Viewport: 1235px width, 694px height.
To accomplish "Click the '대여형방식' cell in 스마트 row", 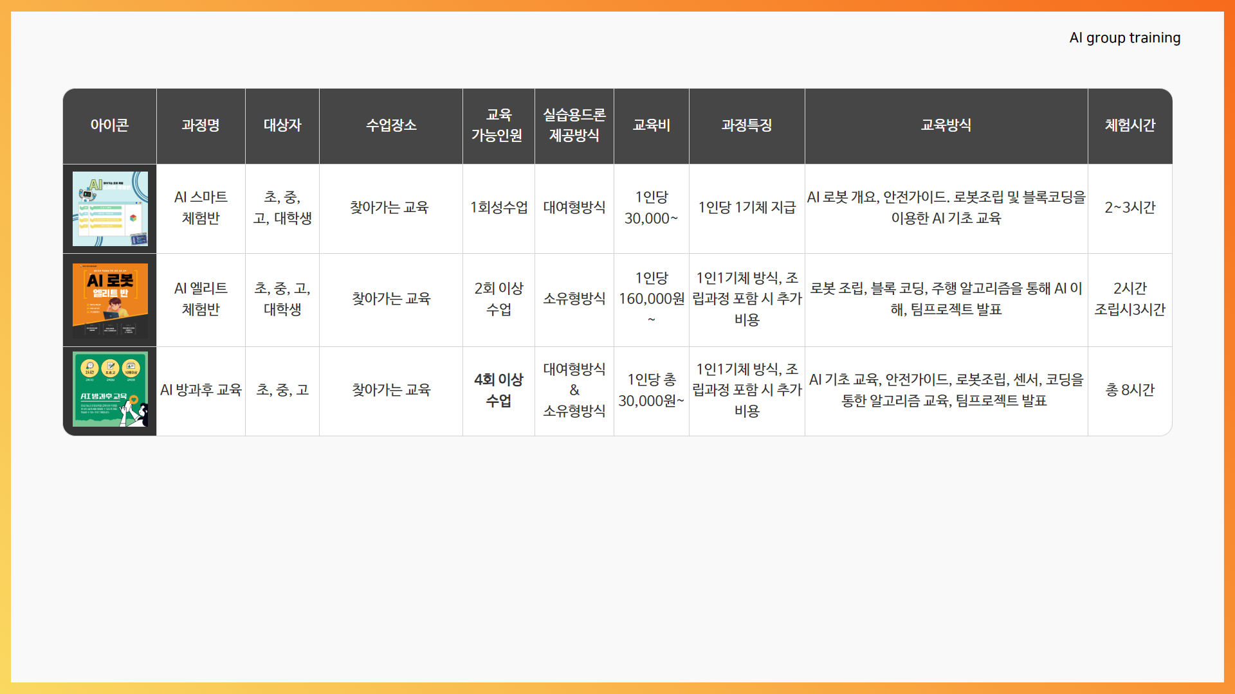I will click(x=574, y=208).
